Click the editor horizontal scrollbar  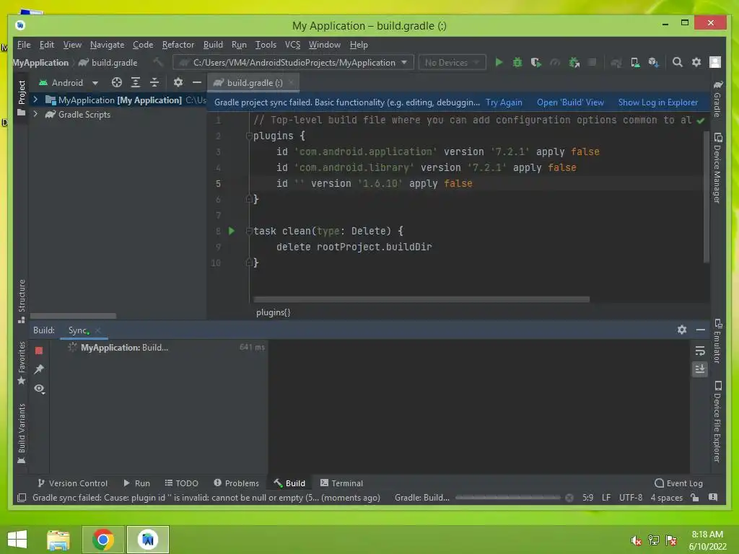[x=421, y=299]
